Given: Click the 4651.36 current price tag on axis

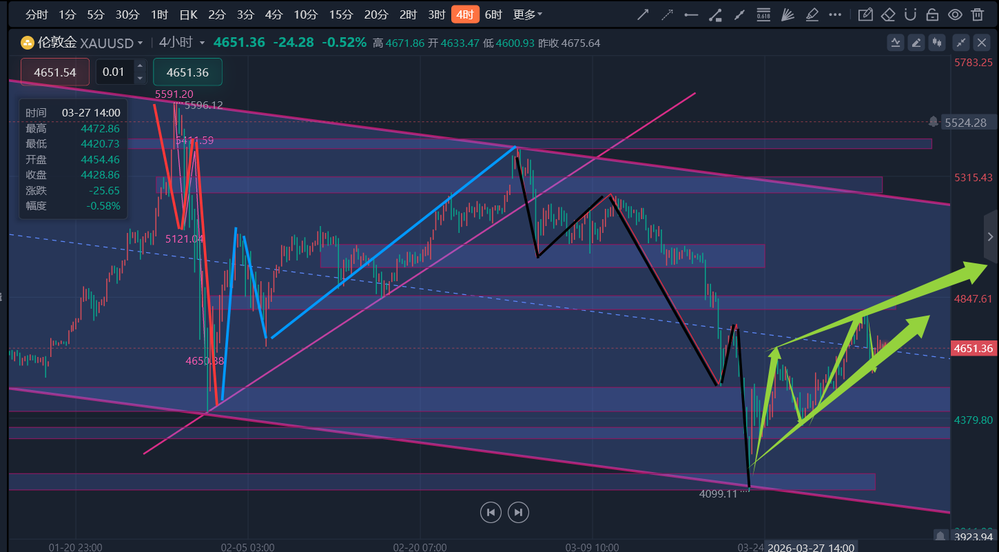Looking at the screenshot, I should [x=974, y=349].
